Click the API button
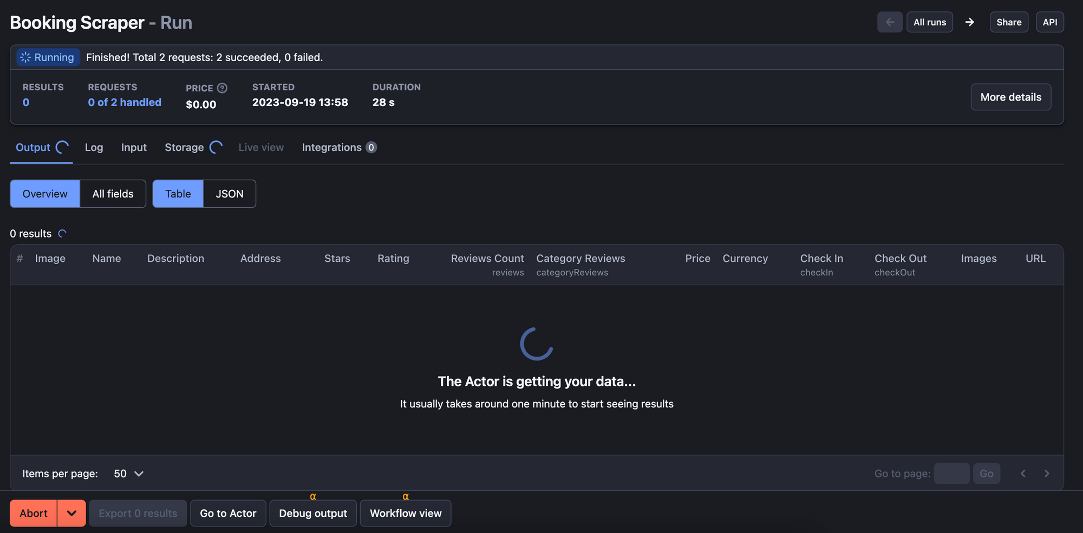This screenshot has width=1083, height=533. [1050, 22]
